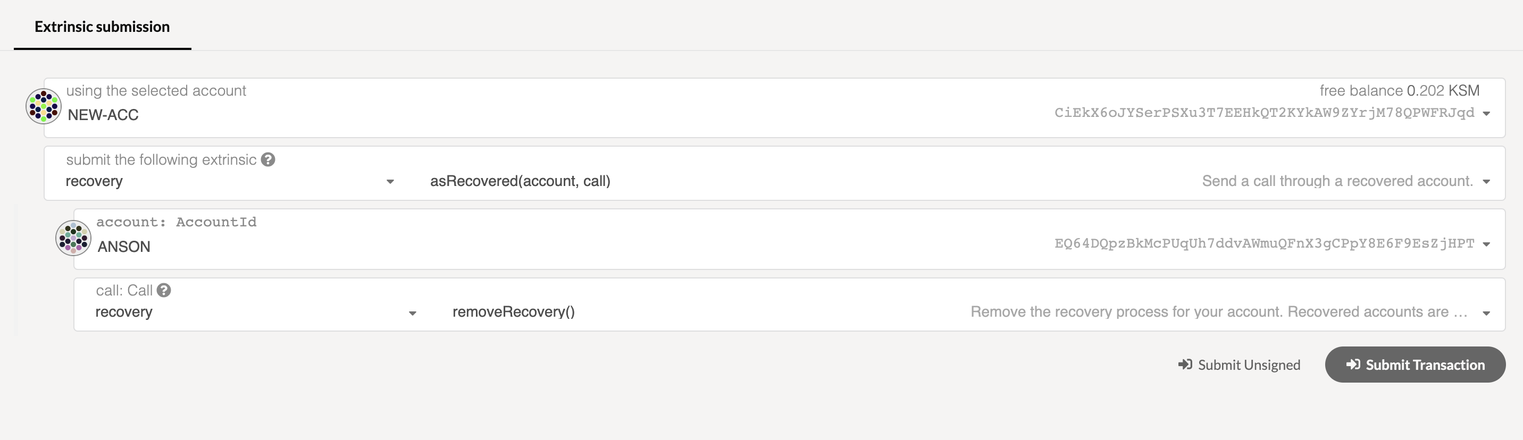
Task: Click the free balance 0.202 KSM label
Action: (1400, 90)
